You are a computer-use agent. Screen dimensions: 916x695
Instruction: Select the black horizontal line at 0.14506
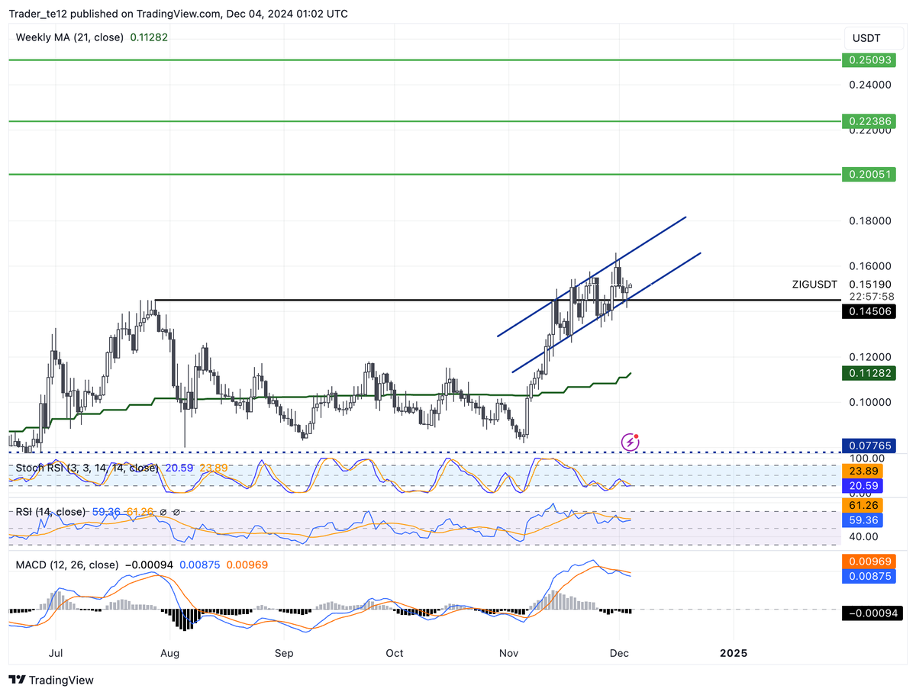pos(496,301)
